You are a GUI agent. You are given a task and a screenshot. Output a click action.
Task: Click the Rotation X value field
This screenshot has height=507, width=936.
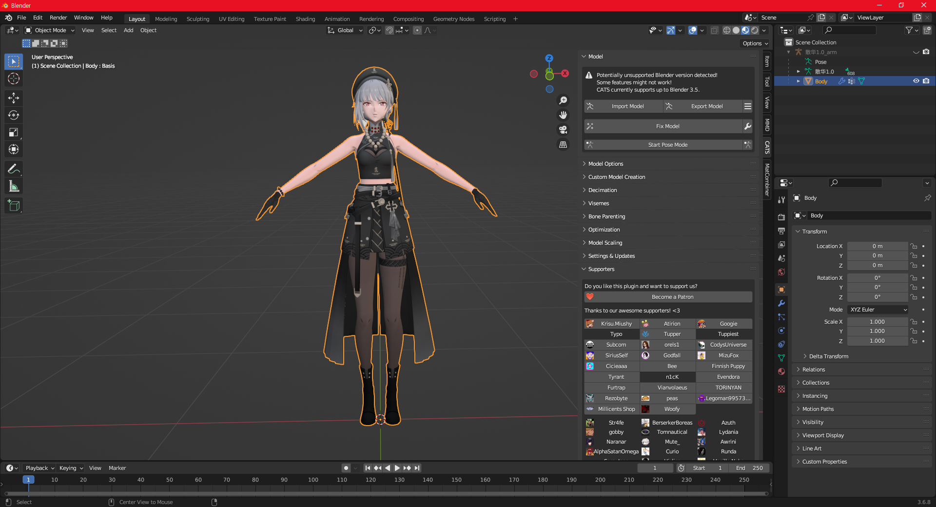[877, 278]
